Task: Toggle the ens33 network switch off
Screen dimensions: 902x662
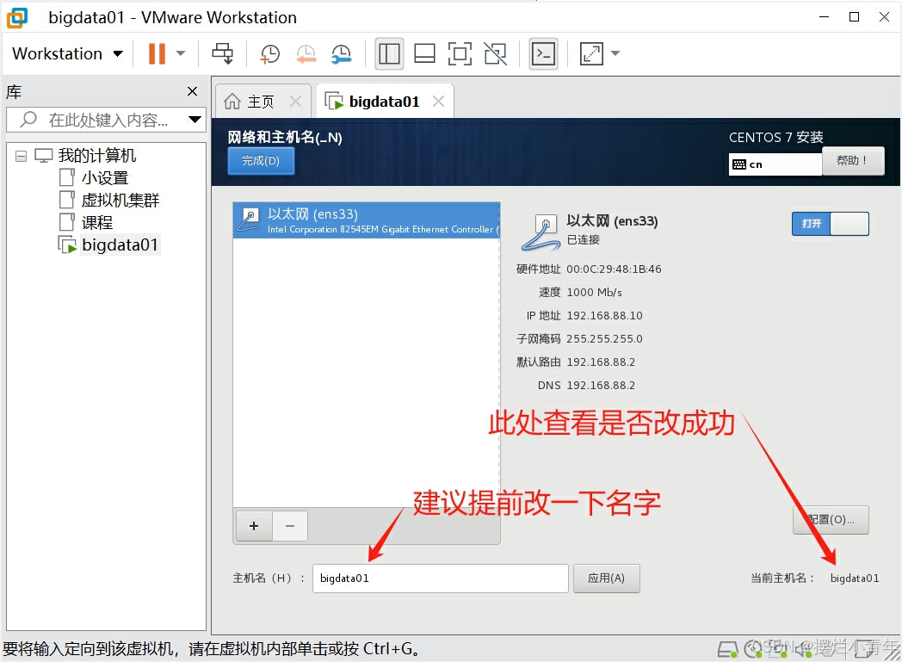Action: click(x=830, y=224)
